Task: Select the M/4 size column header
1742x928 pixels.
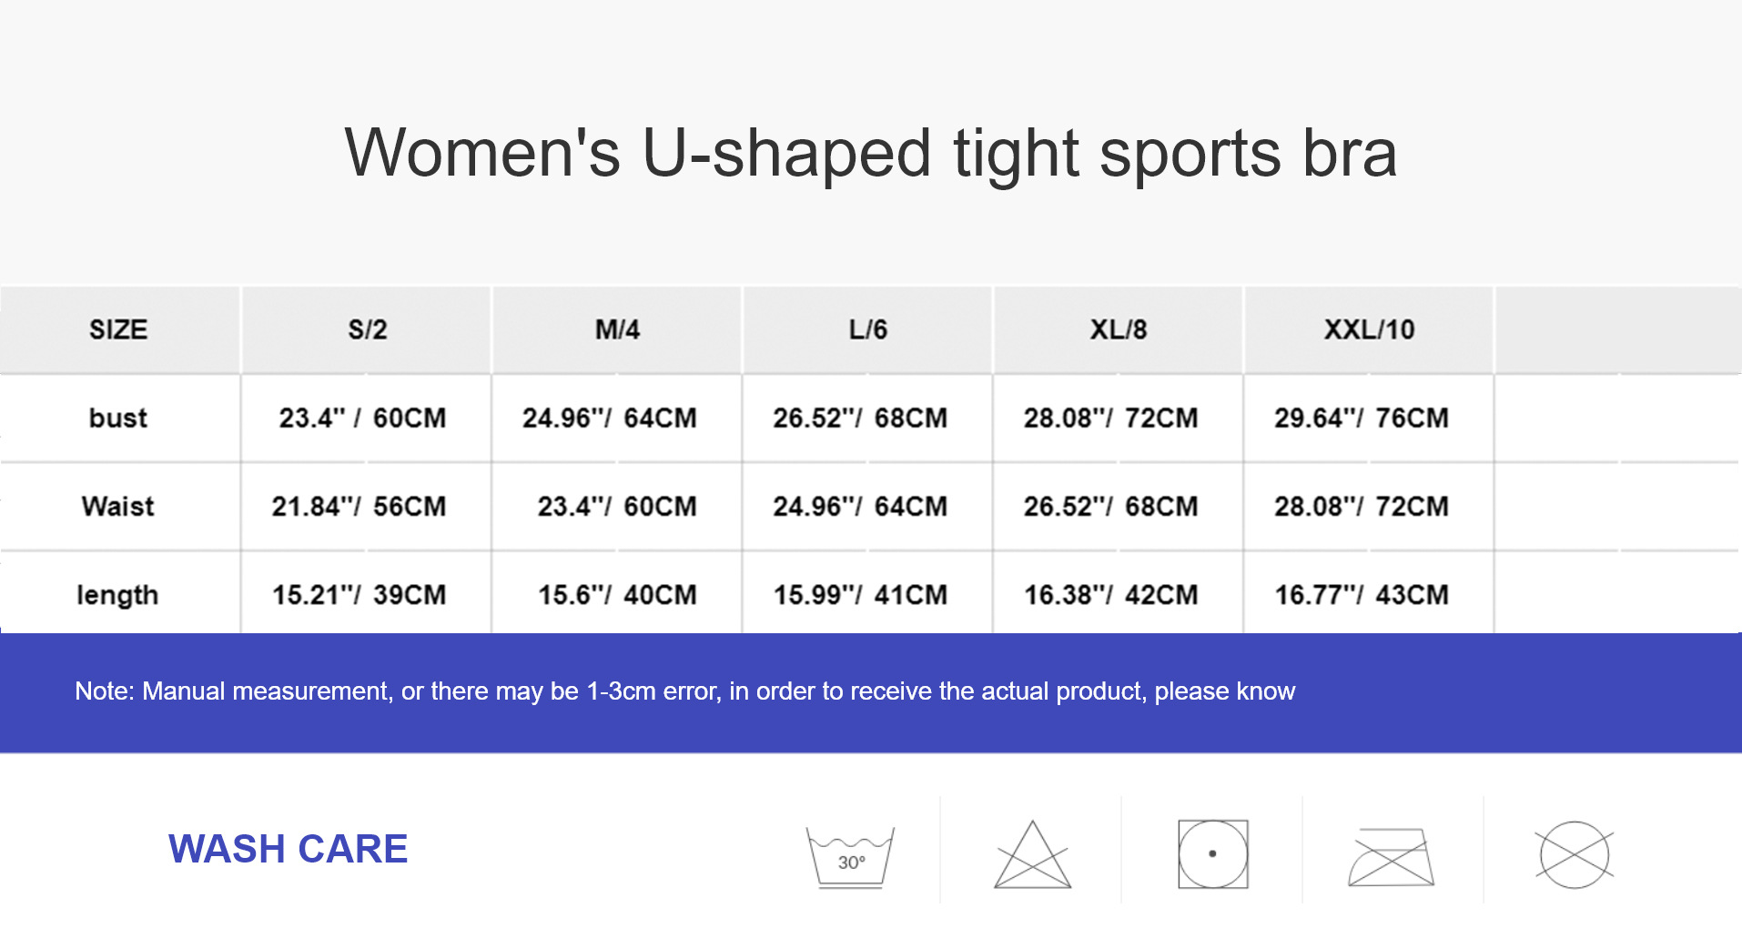Action: (x=617, y=329)
